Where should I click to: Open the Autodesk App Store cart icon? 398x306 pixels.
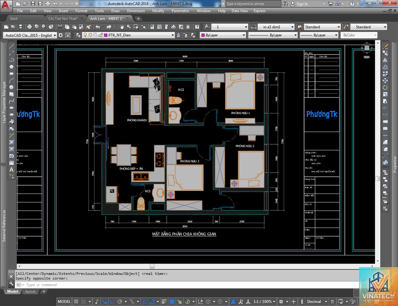pyautogui.click(x=330, y=4)
